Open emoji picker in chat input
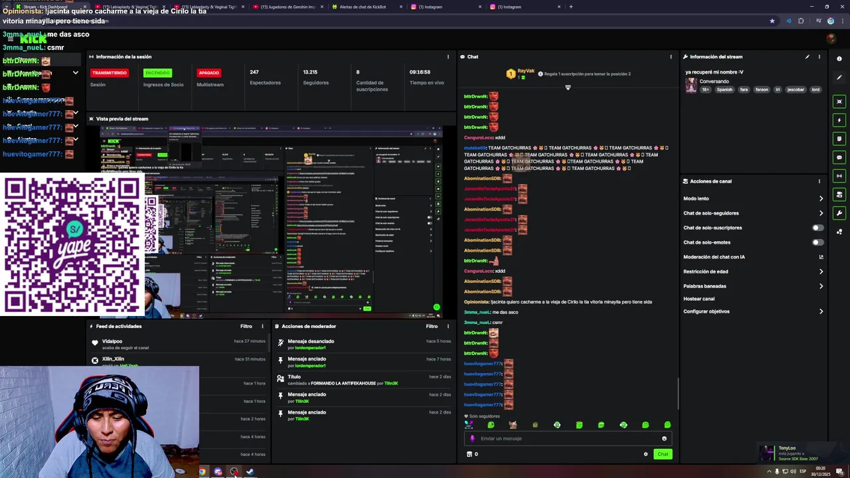850x478 pixels. coord(664,438)
